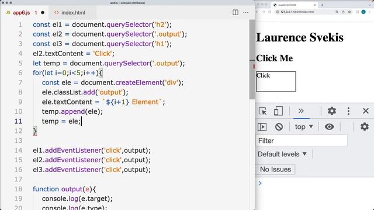
Task: Click 'createElement' on line 7
Action: point(138,83)
